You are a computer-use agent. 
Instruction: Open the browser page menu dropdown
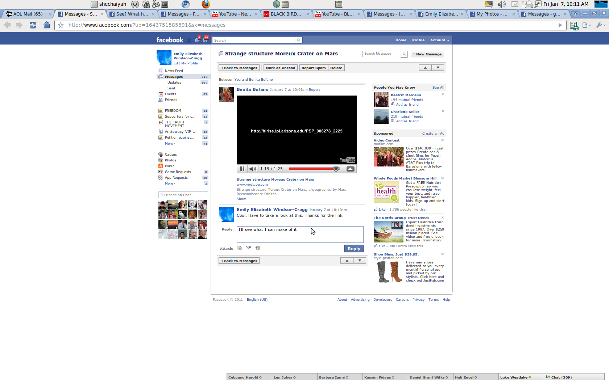coord(587,25)
